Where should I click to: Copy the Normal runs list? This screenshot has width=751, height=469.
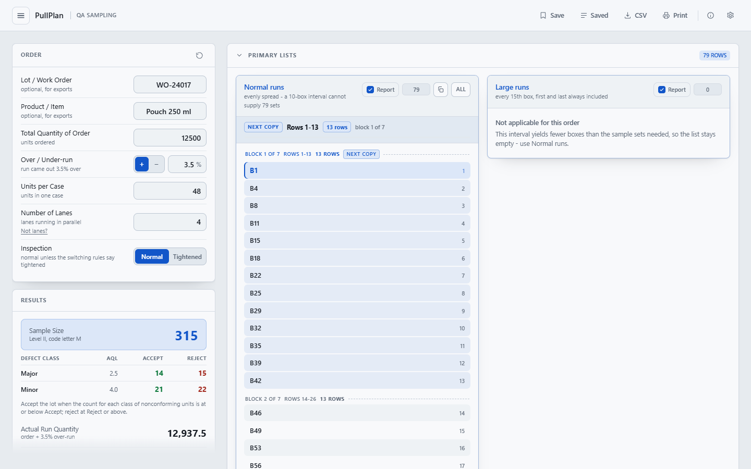(441, 90)
